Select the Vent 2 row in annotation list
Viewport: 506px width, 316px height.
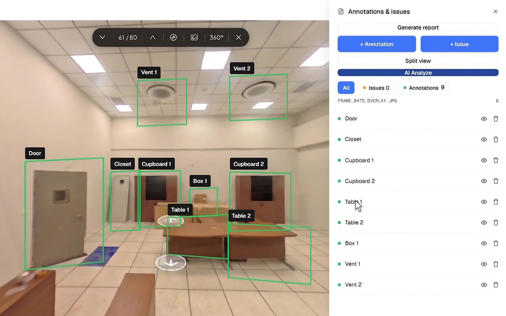click(x=418, y=285)
